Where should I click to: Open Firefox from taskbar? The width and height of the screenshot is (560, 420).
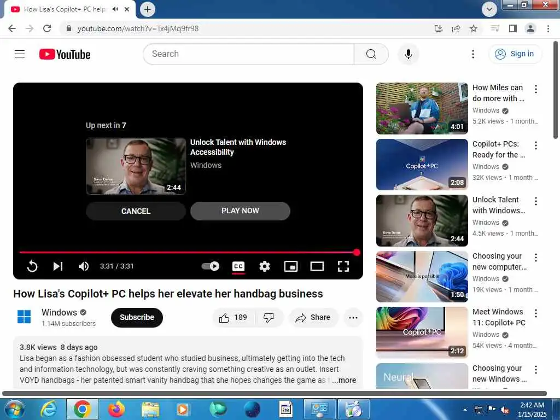[116, 409]
